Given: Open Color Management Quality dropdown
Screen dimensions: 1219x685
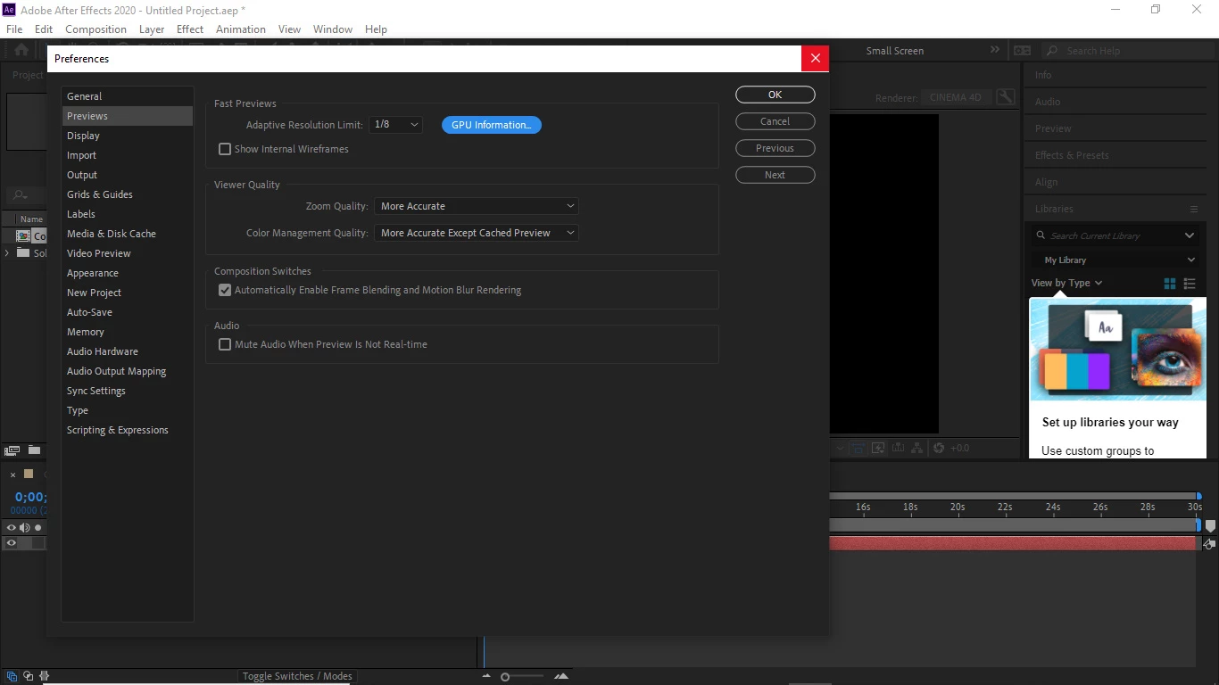Looking at the screenshot, I should tap(477, 233).
